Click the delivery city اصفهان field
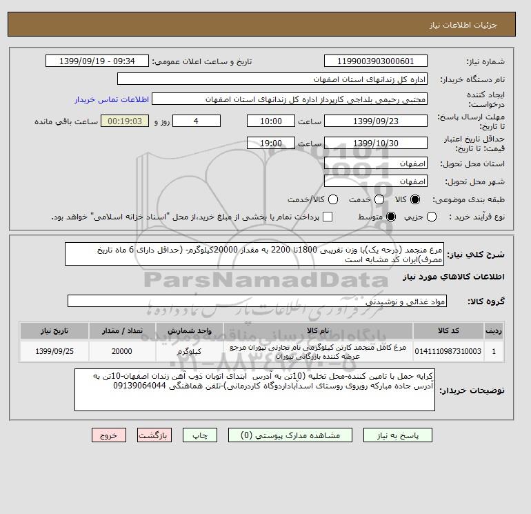This screenshot has width=531, height=514. [x=376, y=181]
